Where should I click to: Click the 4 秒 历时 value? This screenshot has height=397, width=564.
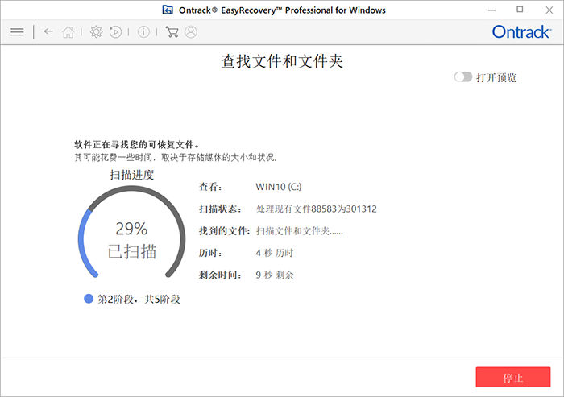pos(275,253)
